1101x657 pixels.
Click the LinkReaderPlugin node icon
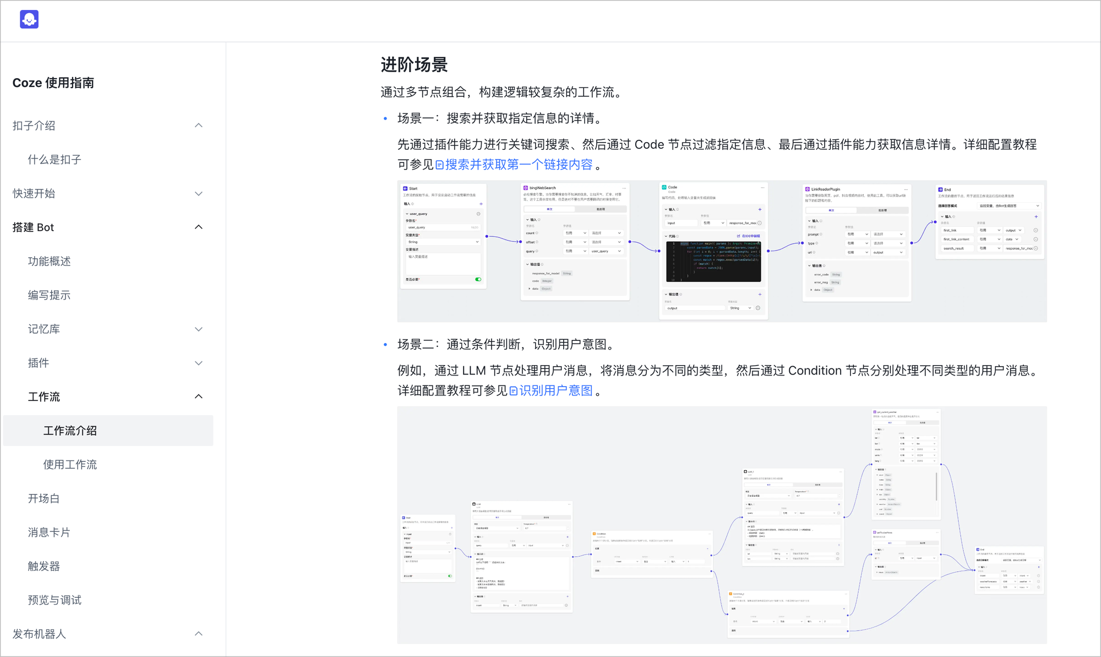pos(808,189)
